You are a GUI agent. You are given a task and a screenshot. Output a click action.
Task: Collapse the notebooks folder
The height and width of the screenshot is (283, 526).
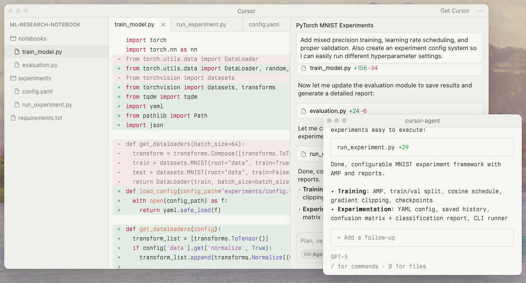(x=29, y=38)
